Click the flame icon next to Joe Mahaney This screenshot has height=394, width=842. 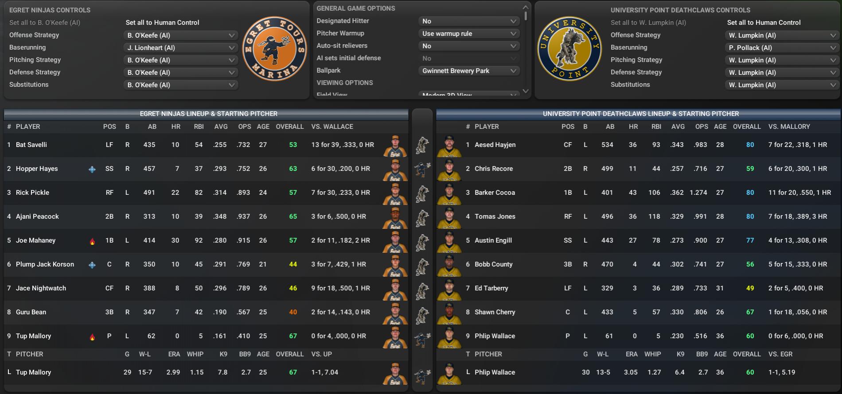(x=92, y=241)
